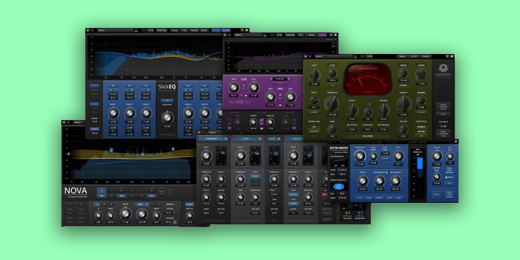Click DELTA button in Kotelnikov
This screenshot has width=520, height=260.
click(437, 194)
